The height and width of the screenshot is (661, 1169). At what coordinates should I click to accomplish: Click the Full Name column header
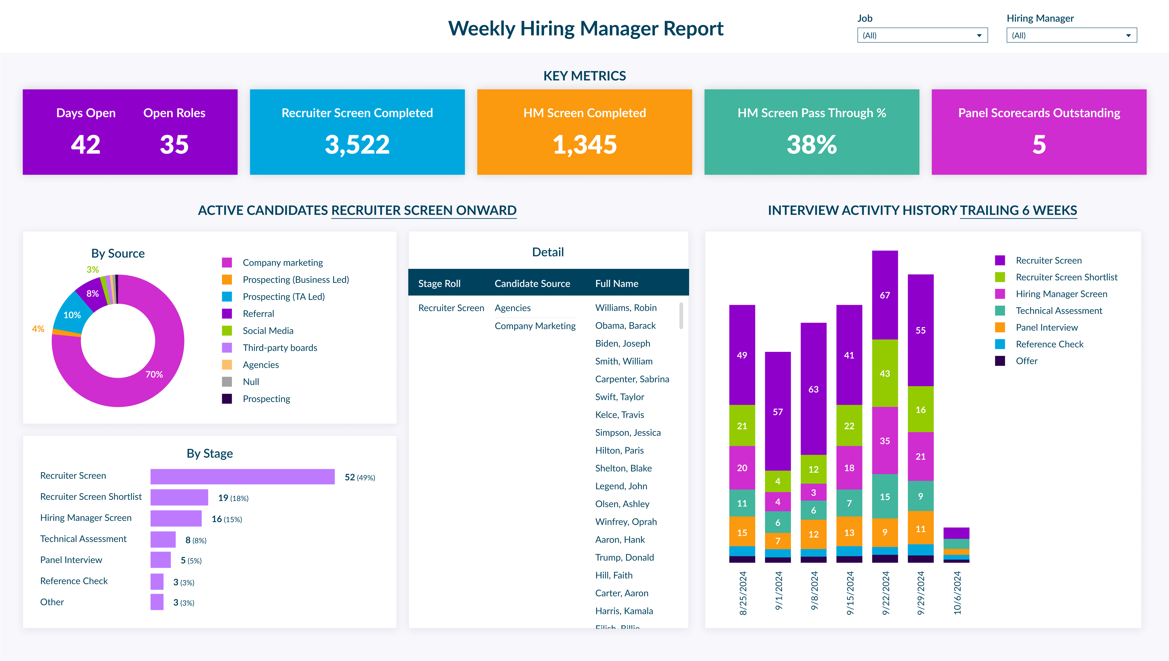point(617,283)
